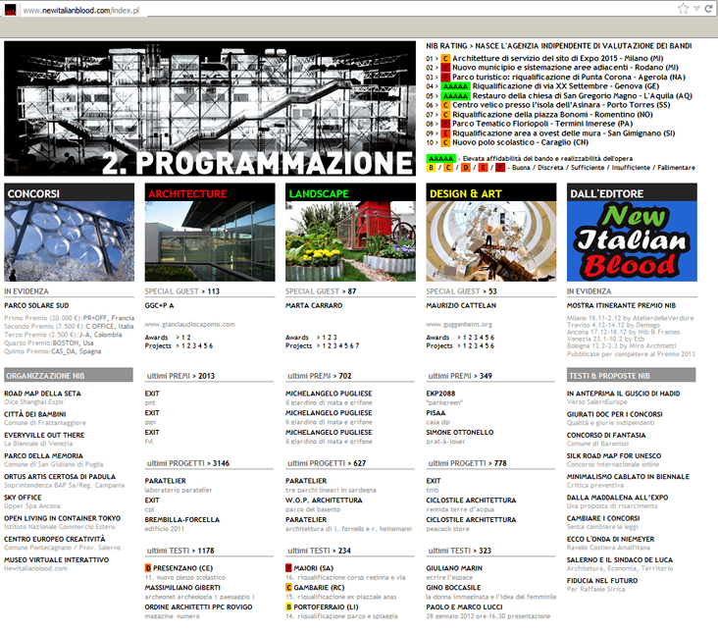Open Design & Art ultimi PROGETTI 778
Image resolution: width=718 pixels, height=633 pixels.
(x=468, y=463)
